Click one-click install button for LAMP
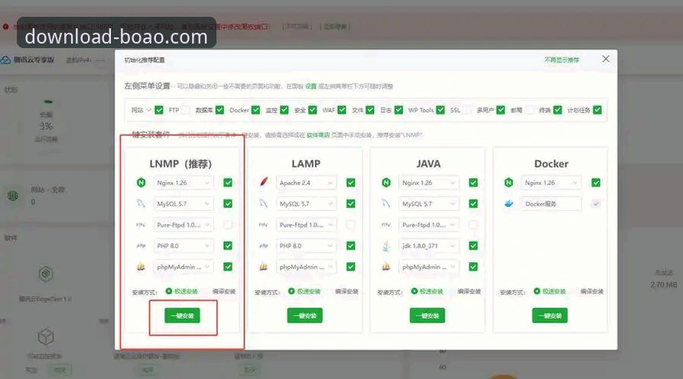 305,316
